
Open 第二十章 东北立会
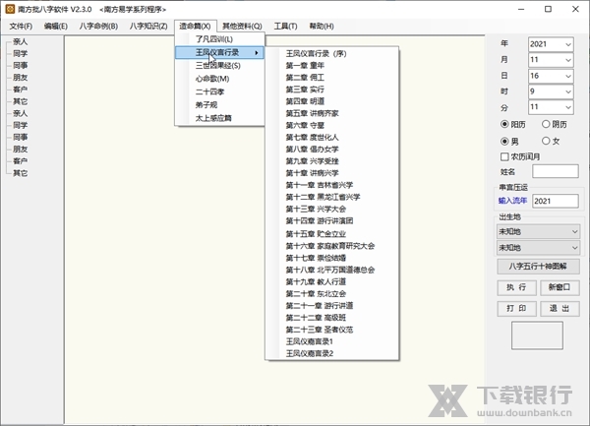click(332, 294)
